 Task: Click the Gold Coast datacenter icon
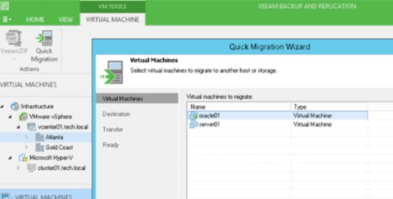pos(39,147)
